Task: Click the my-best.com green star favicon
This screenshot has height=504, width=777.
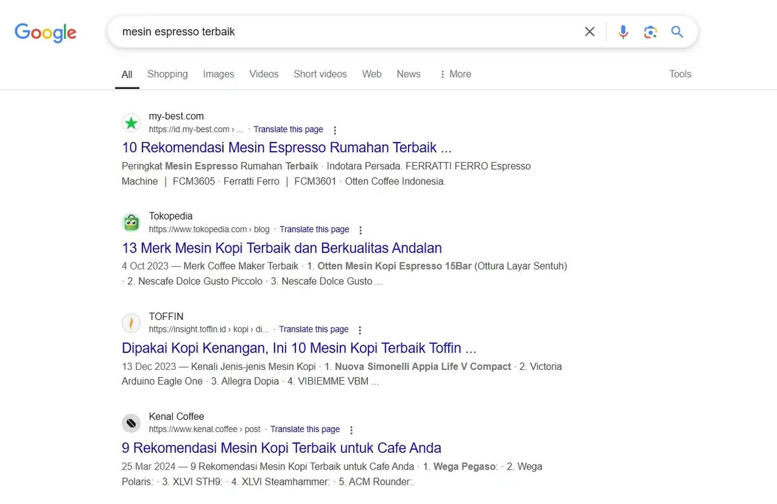Action: click(131, 122)
